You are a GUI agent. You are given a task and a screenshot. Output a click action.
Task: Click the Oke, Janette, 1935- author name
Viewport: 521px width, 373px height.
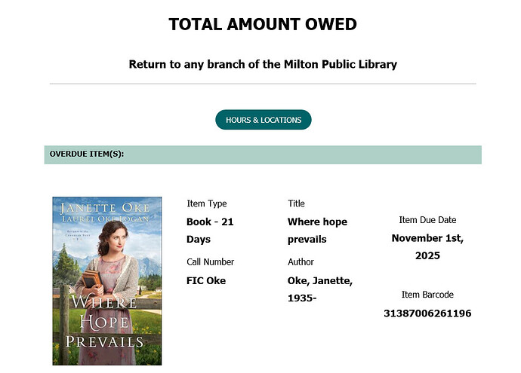320,289
